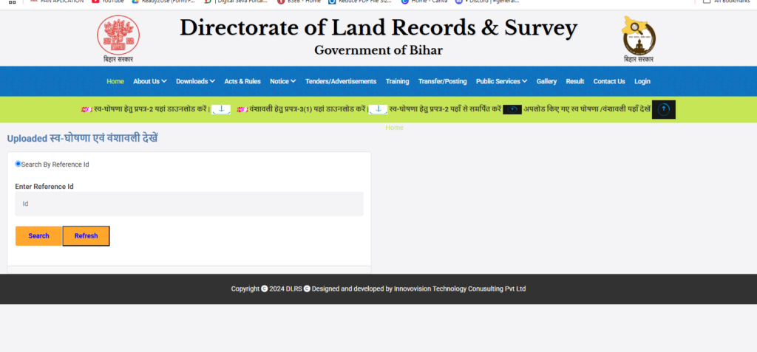Click the dark eye icon to submit प्रपत्र-2
Viewport: 757px width, 352px height.
click(x=512, y=109)
